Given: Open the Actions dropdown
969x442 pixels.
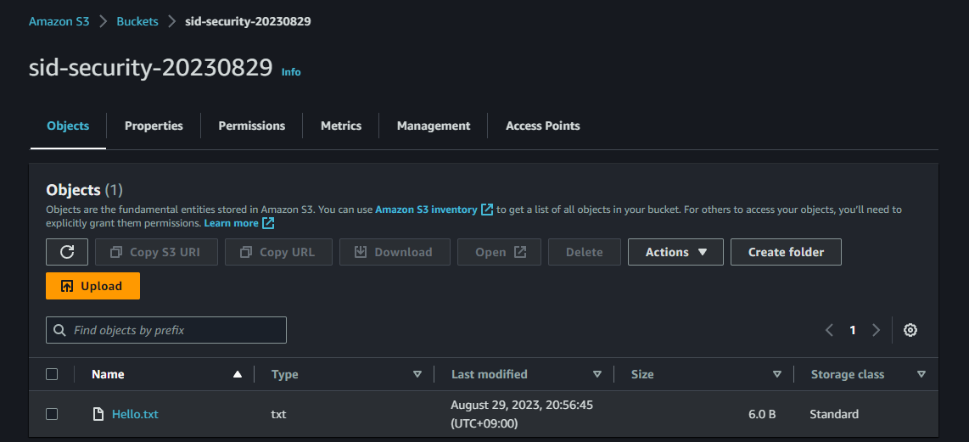Looking at the screenshot, I should [x=675, y=252].
